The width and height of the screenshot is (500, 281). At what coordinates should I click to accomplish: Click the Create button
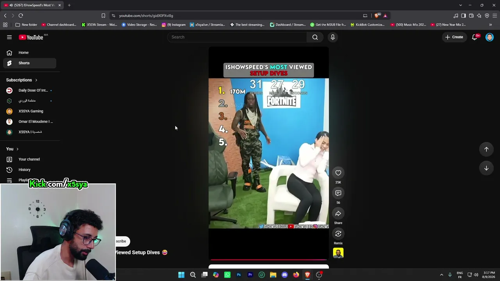(454, 37)
